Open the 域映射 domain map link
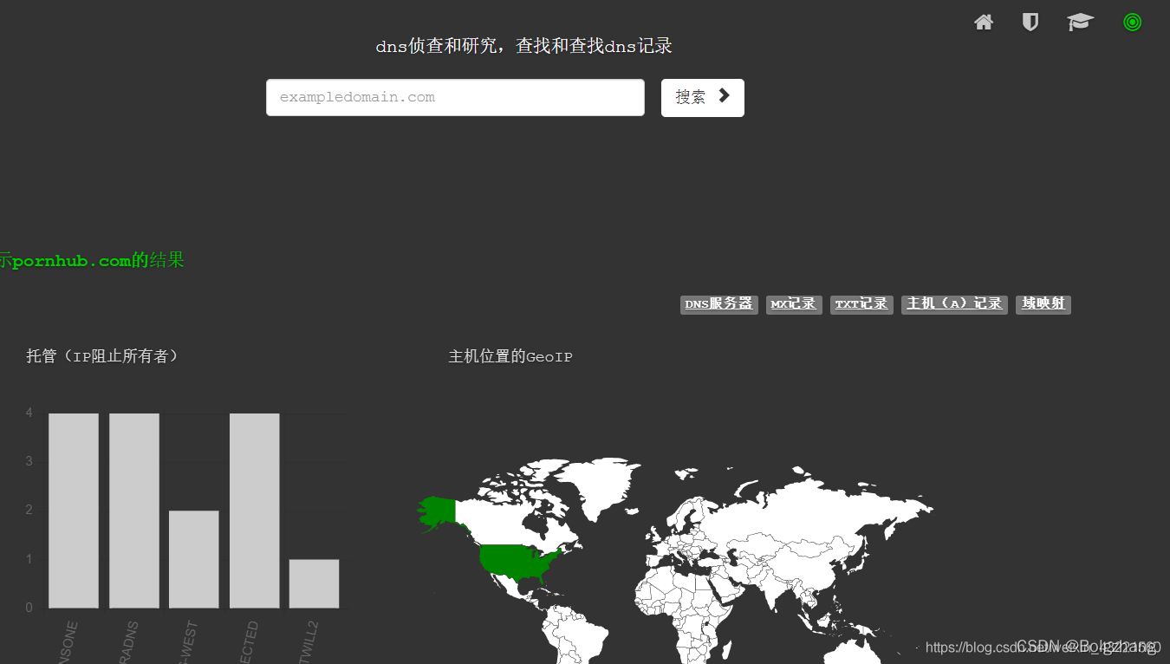Viewport: 1170px width, 664px height. coord(1043,304)
